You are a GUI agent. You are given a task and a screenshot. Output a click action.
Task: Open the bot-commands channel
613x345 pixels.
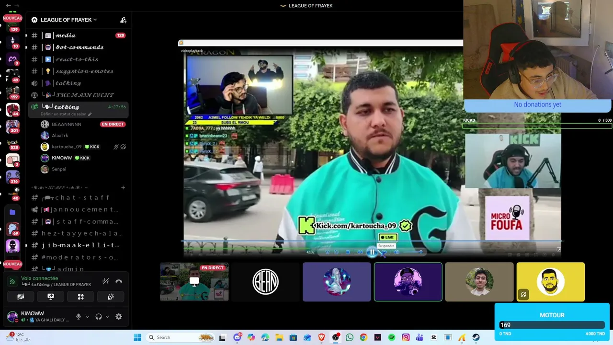coord(79,47)
